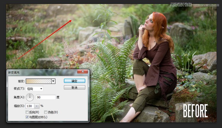Image resolution: width=222 pixels, height=128 pixels.
Task: Confirm with the 确定 button
Action: coord(74,81)
